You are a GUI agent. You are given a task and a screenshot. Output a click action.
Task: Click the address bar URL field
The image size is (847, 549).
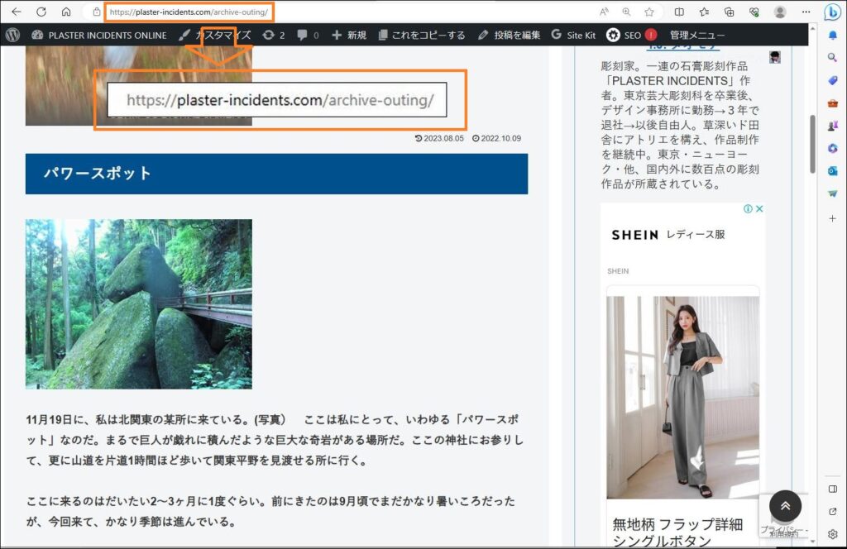click(x=189, y=12)
